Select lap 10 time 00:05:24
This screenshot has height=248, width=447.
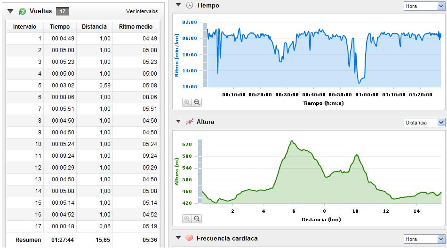[63, 144]
